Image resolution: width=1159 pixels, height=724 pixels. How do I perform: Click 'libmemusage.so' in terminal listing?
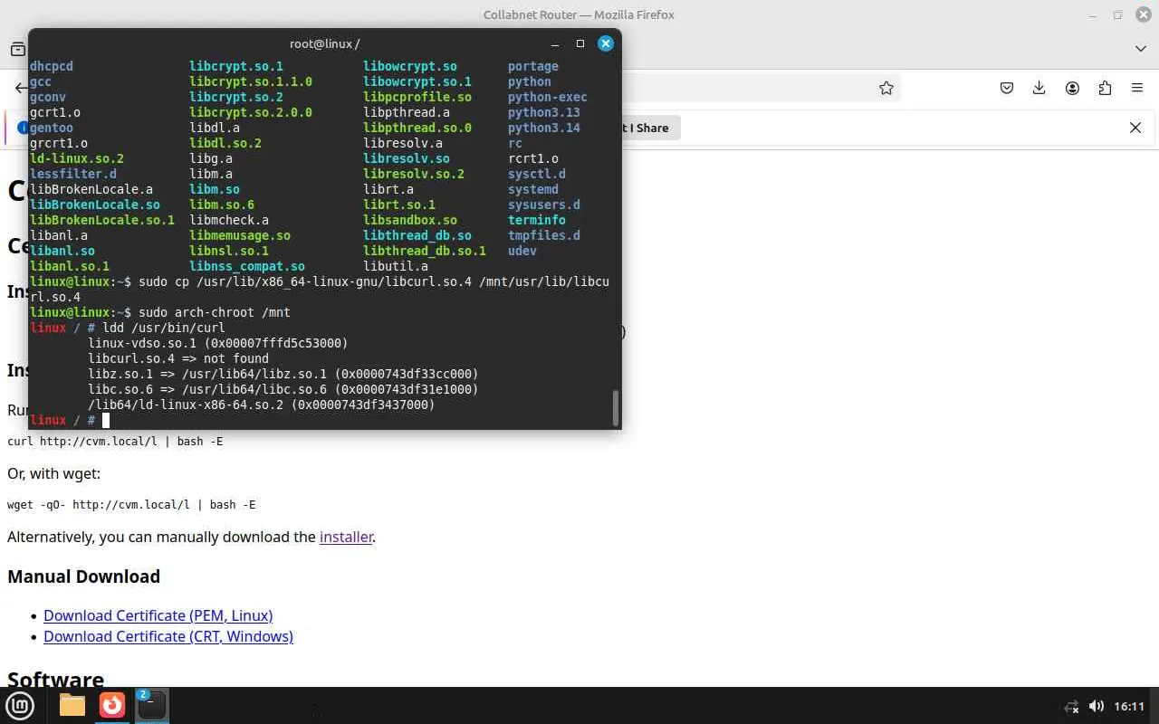[240, 235]
